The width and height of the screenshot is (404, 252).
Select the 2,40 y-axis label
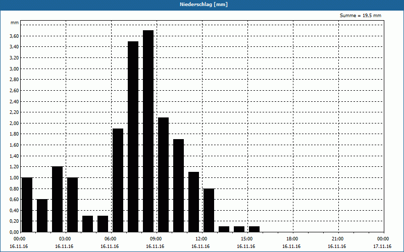[x=14, y=102]
